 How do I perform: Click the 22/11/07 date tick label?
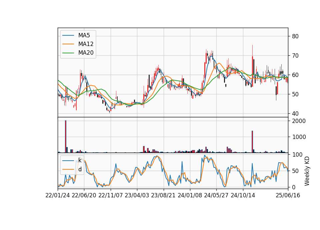tap(111, 195)
